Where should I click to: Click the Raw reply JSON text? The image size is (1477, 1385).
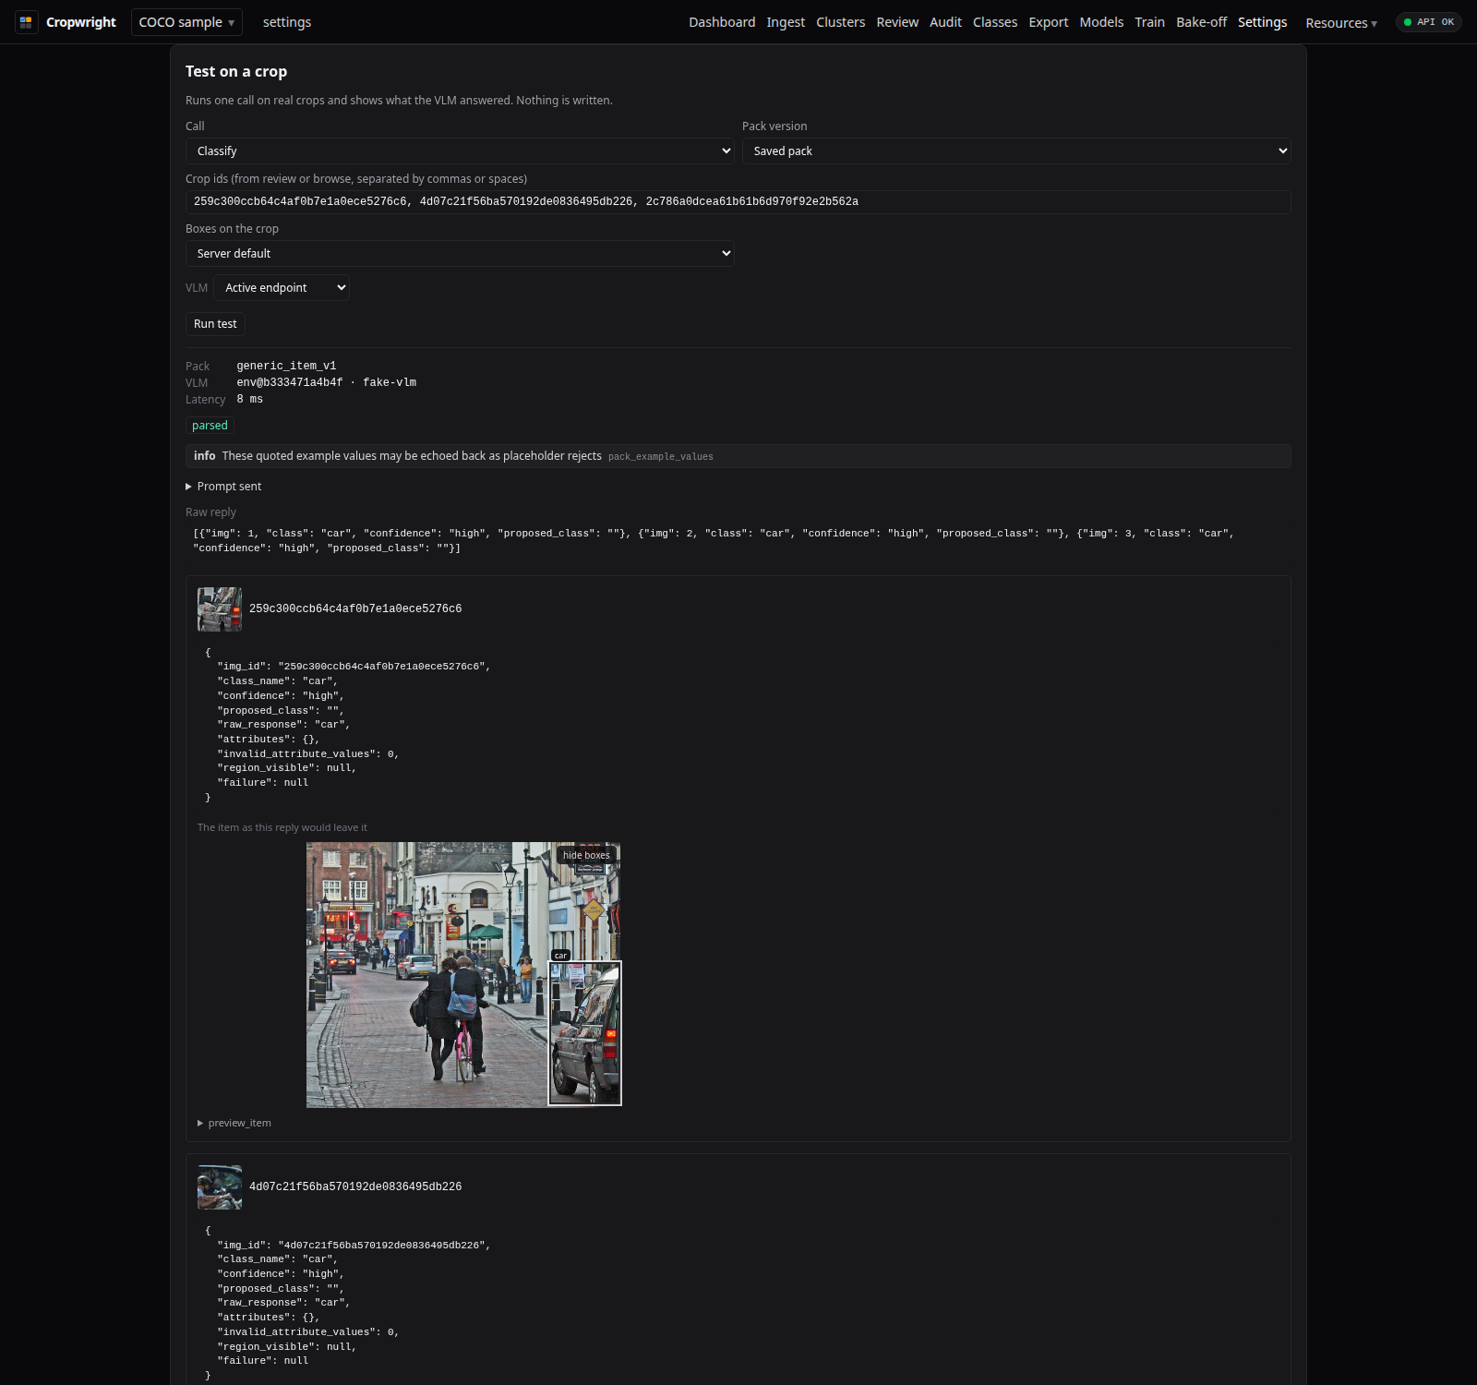tap(714, 541)
